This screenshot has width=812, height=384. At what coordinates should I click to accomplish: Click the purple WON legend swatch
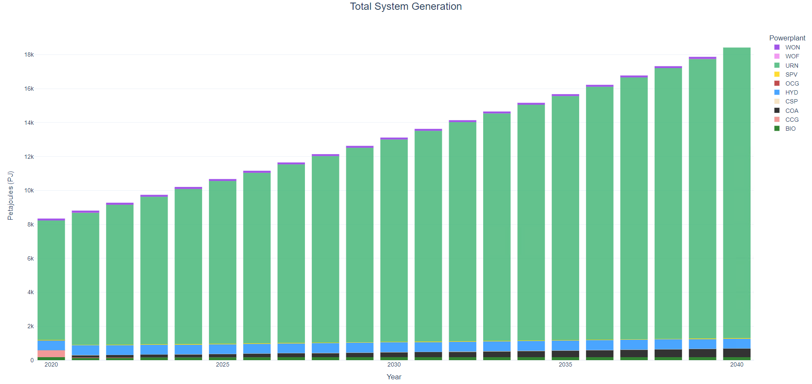pos(777,47)
